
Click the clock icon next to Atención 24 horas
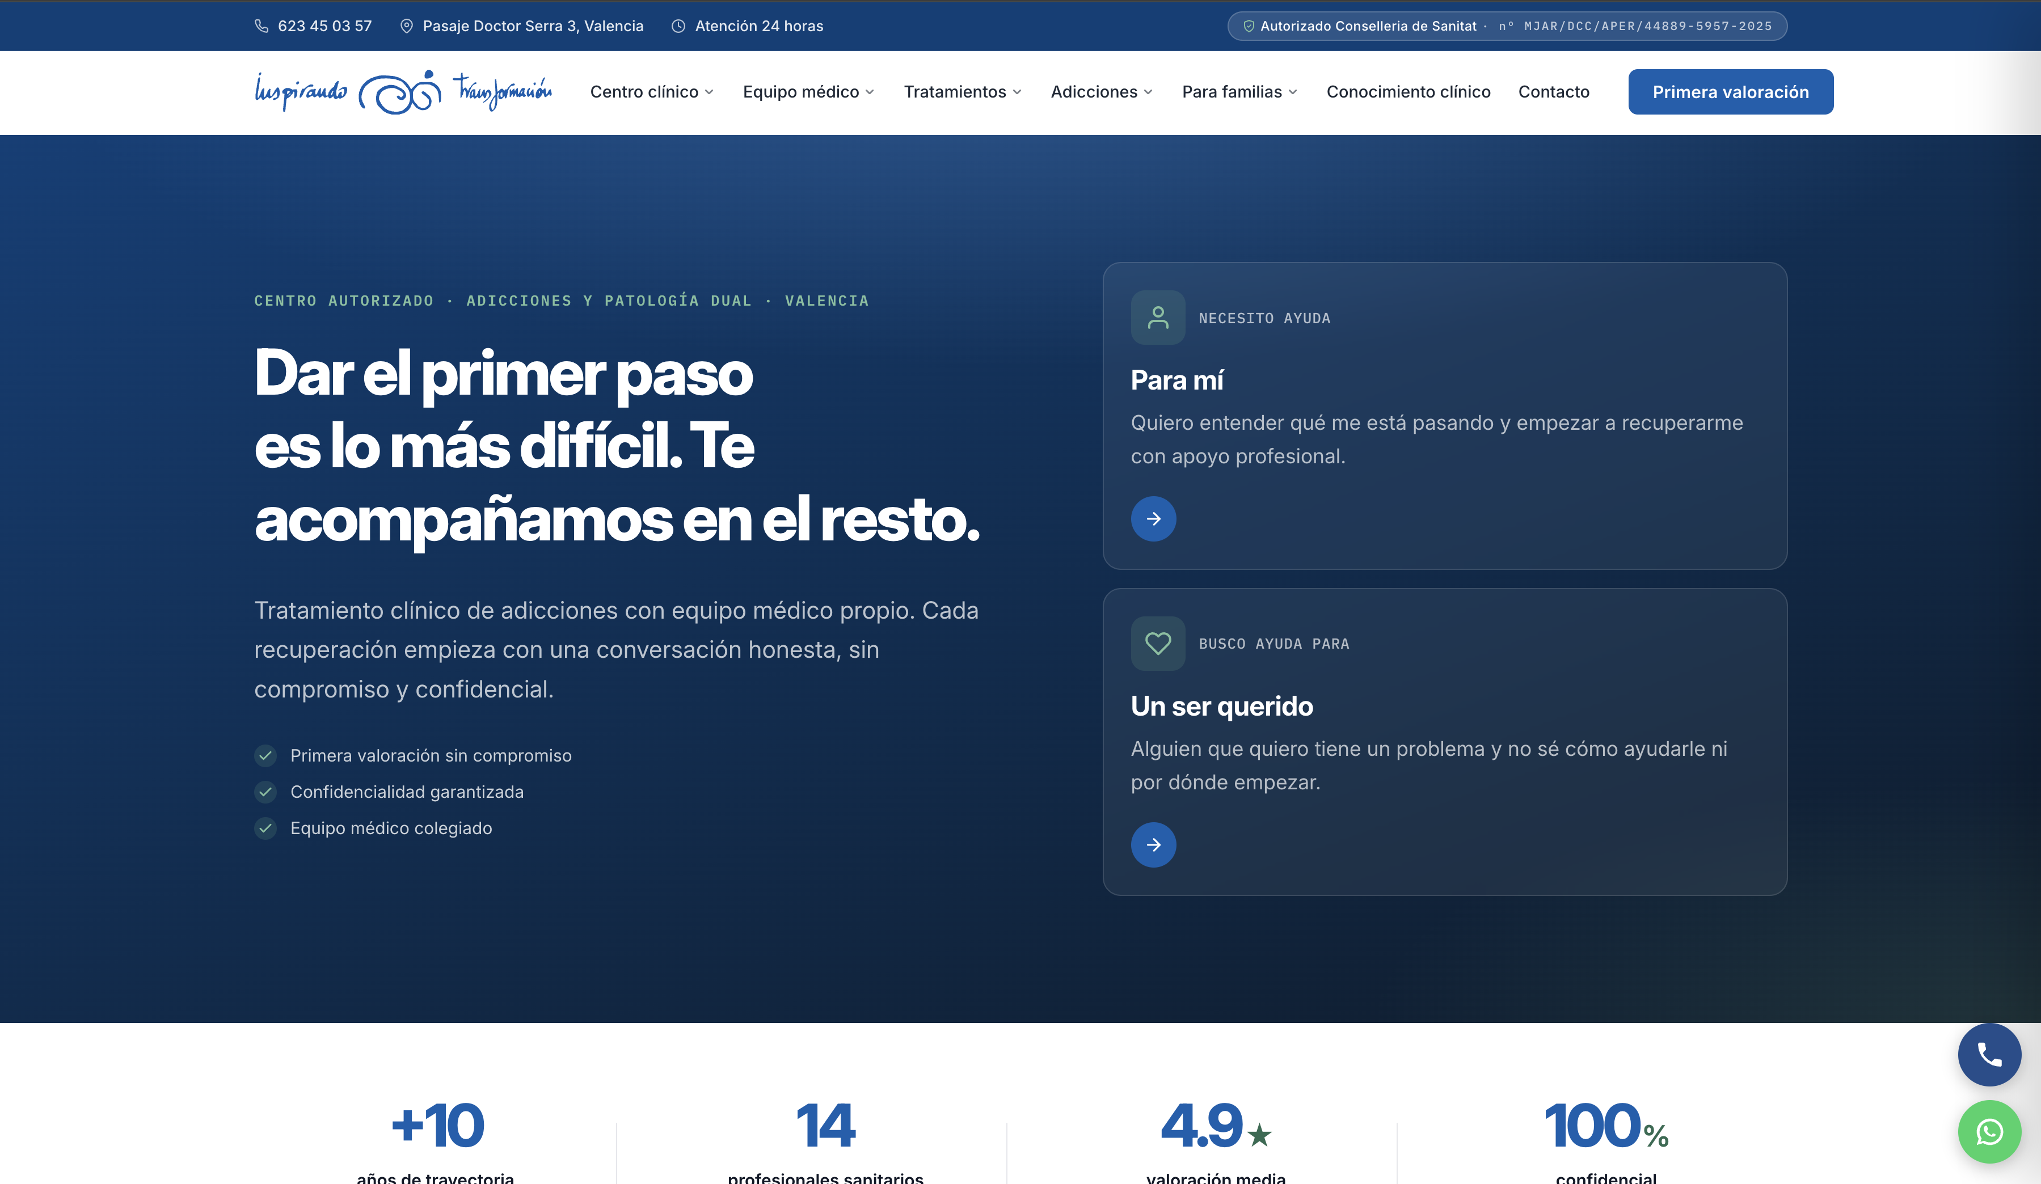(x=678, y=26)
